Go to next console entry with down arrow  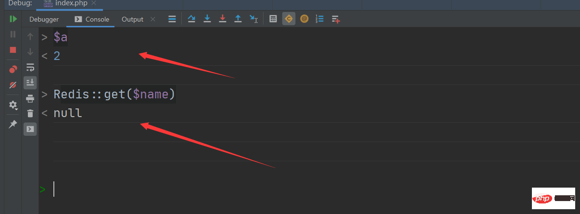30,51
